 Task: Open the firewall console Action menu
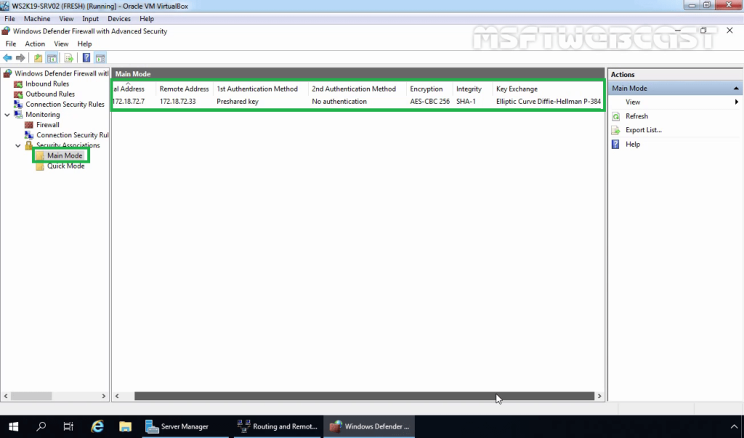tap(35, 44)
